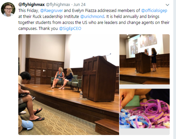176x139 pixels.
Task: Open the @urichmond mention link
Action: click(x=92, y=17)
